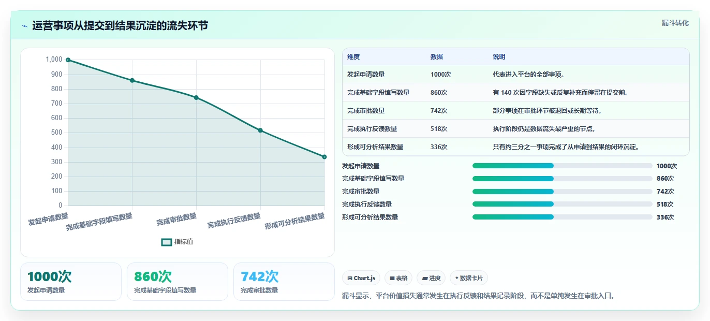Click the 维度 column header in the table

click(x=353, y=57)
